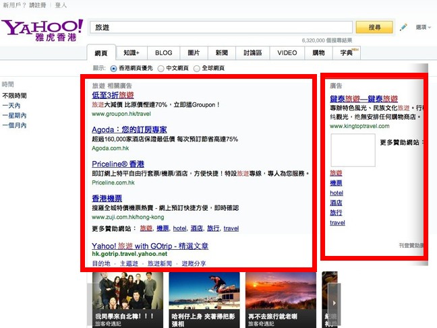Viewport: 437px width, 328px height.
Task: Click 酒店 in the left-column 更多贊助網站 row
Action: pos(197,228)
